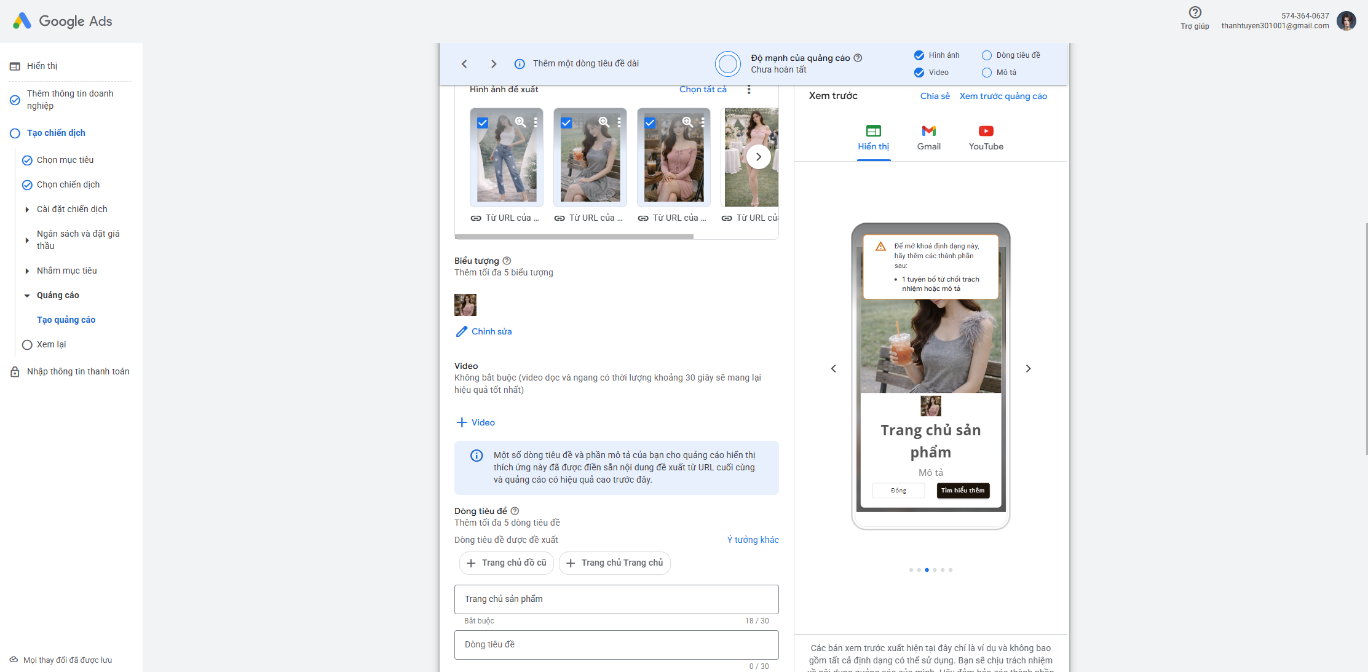Switch preview to Gmail tab
Viewport: 1368px width, 672px height.
(x=929, y=138)
